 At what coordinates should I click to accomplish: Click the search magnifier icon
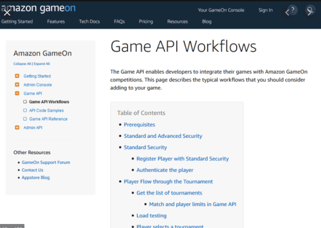(310, 11)
